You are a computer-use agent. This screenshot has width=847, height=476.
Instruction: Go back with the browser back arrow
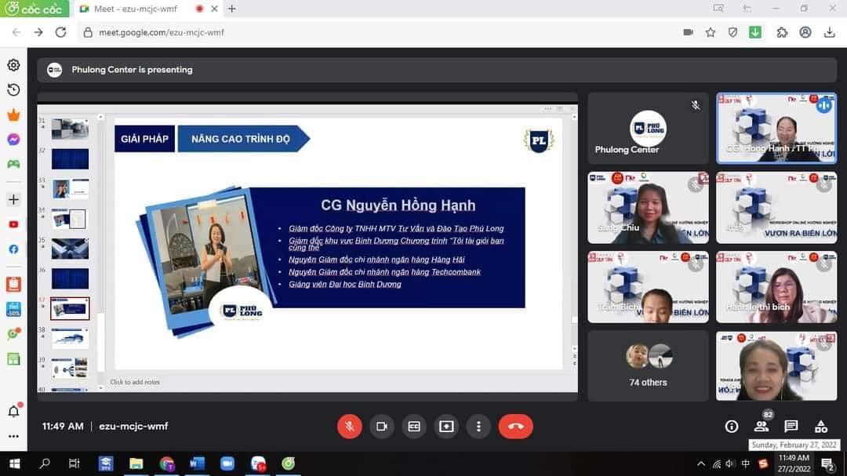pos(16,32)
